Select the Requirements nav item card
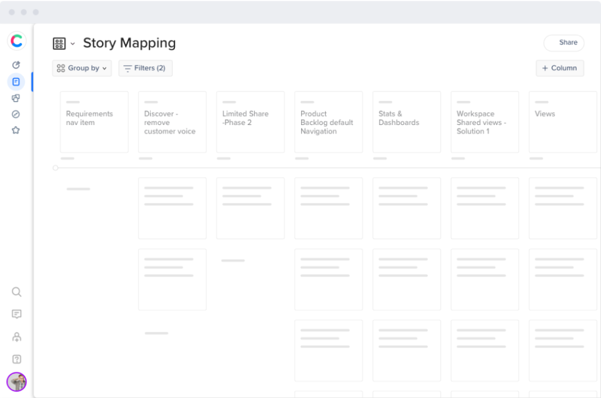 click(x=94, y=122)
